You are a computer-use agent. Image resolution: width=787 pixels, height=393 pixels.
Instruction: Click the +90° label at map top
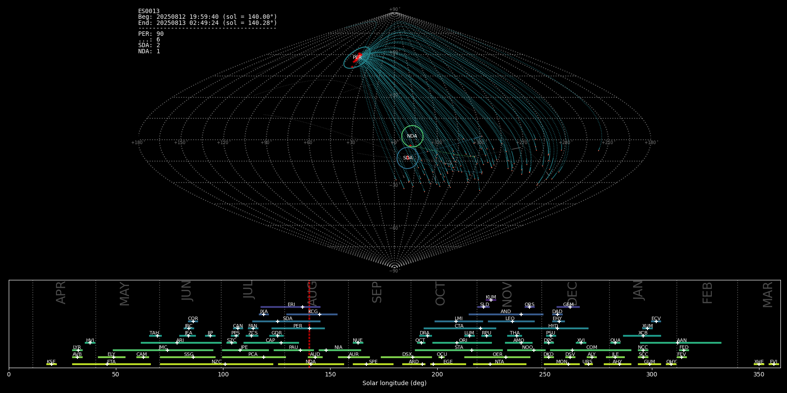coord(394,10)
